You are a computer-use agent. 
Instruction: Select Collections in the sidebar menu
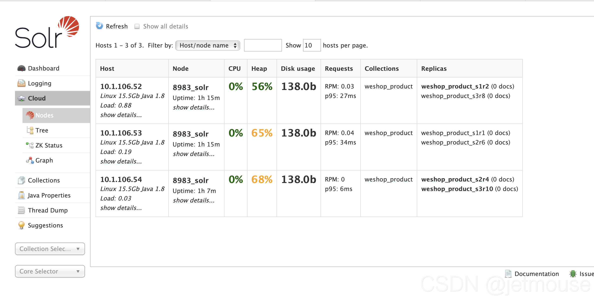pyautogui.click(x=44, y=180)
